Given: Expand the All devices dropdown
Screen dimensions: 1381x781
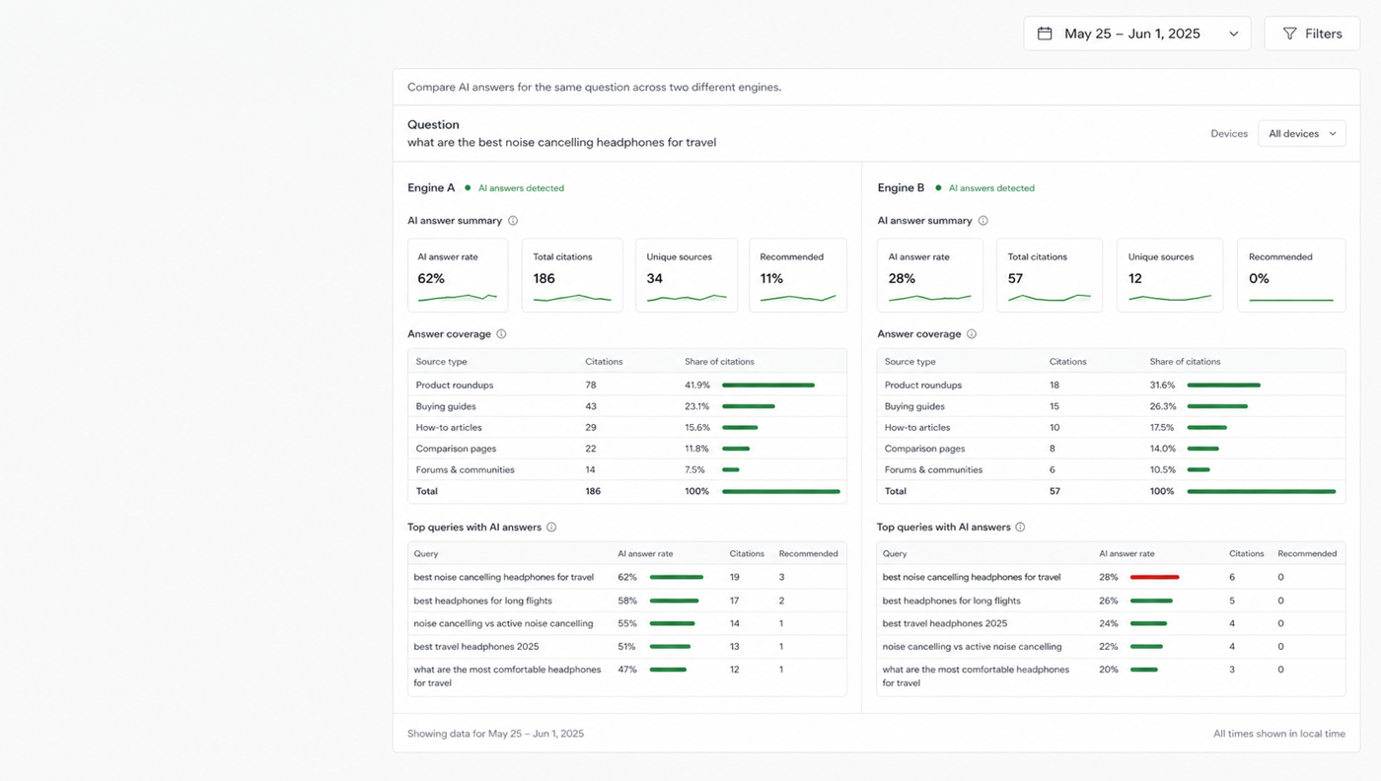Looking at the screenshot, I should [1302, 134].
